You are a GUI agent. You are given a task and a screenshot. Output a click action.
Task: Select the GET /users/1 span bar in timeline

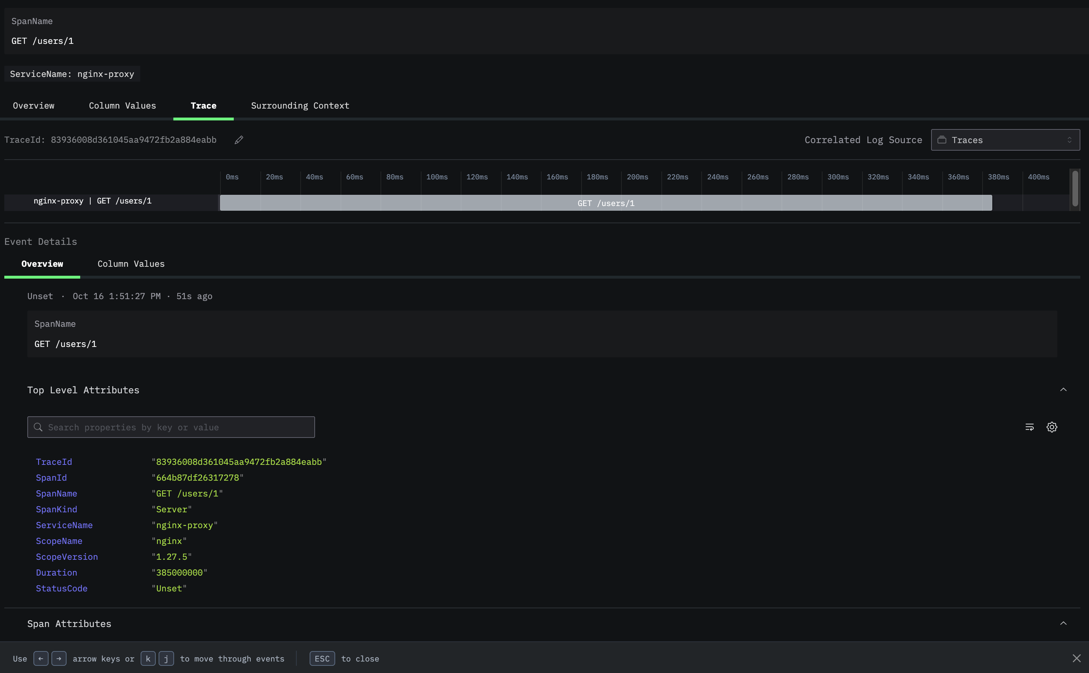606,203
